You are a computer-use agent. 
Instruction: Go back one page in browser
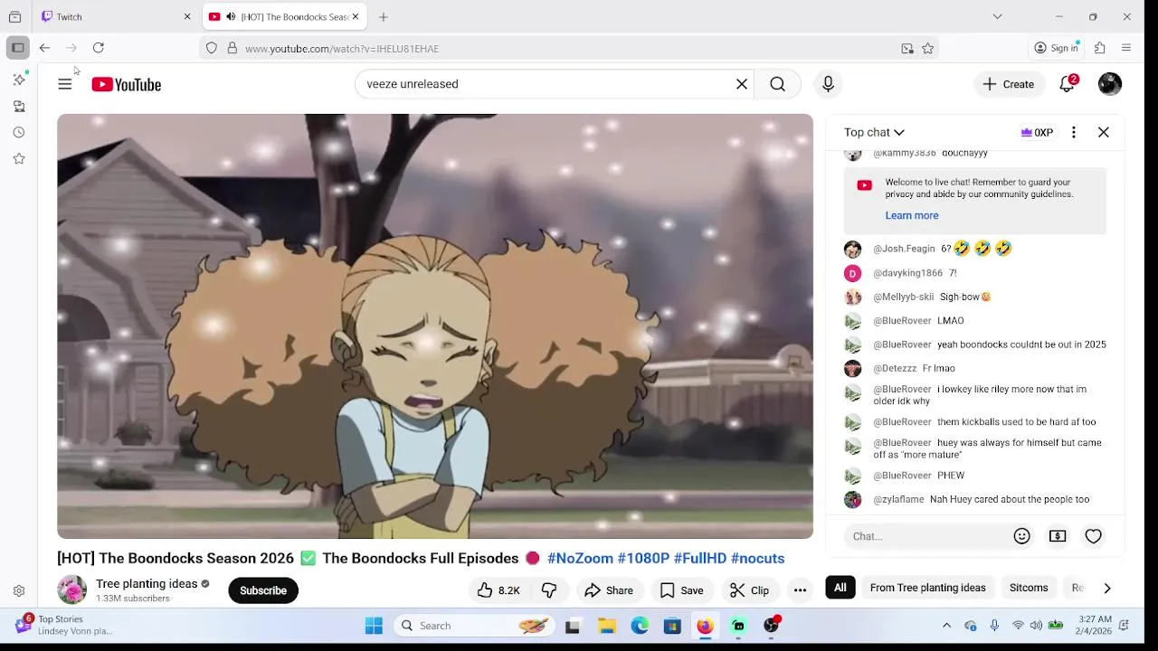coord(44,48)
